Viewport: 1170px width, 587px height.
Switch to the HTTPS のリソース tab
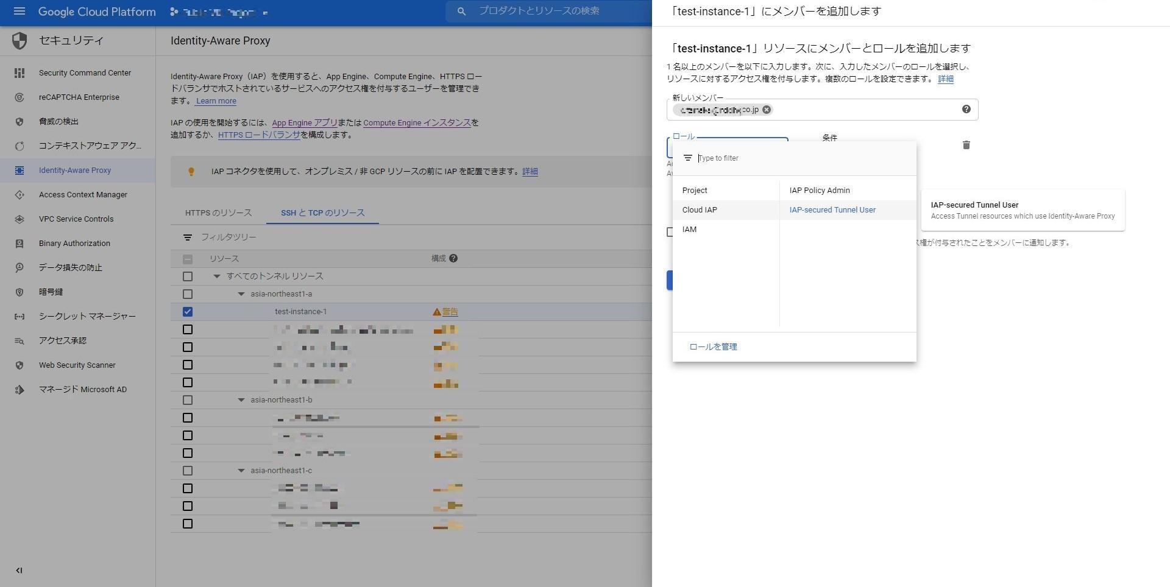click(218, 213)
